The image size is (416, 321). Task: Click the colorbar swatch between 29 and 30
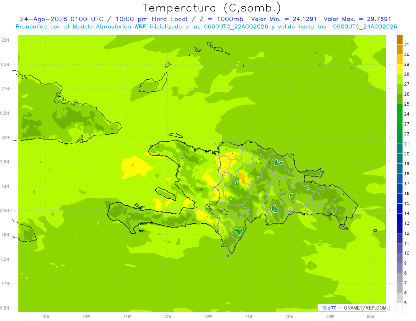click(x=400, y=59)
